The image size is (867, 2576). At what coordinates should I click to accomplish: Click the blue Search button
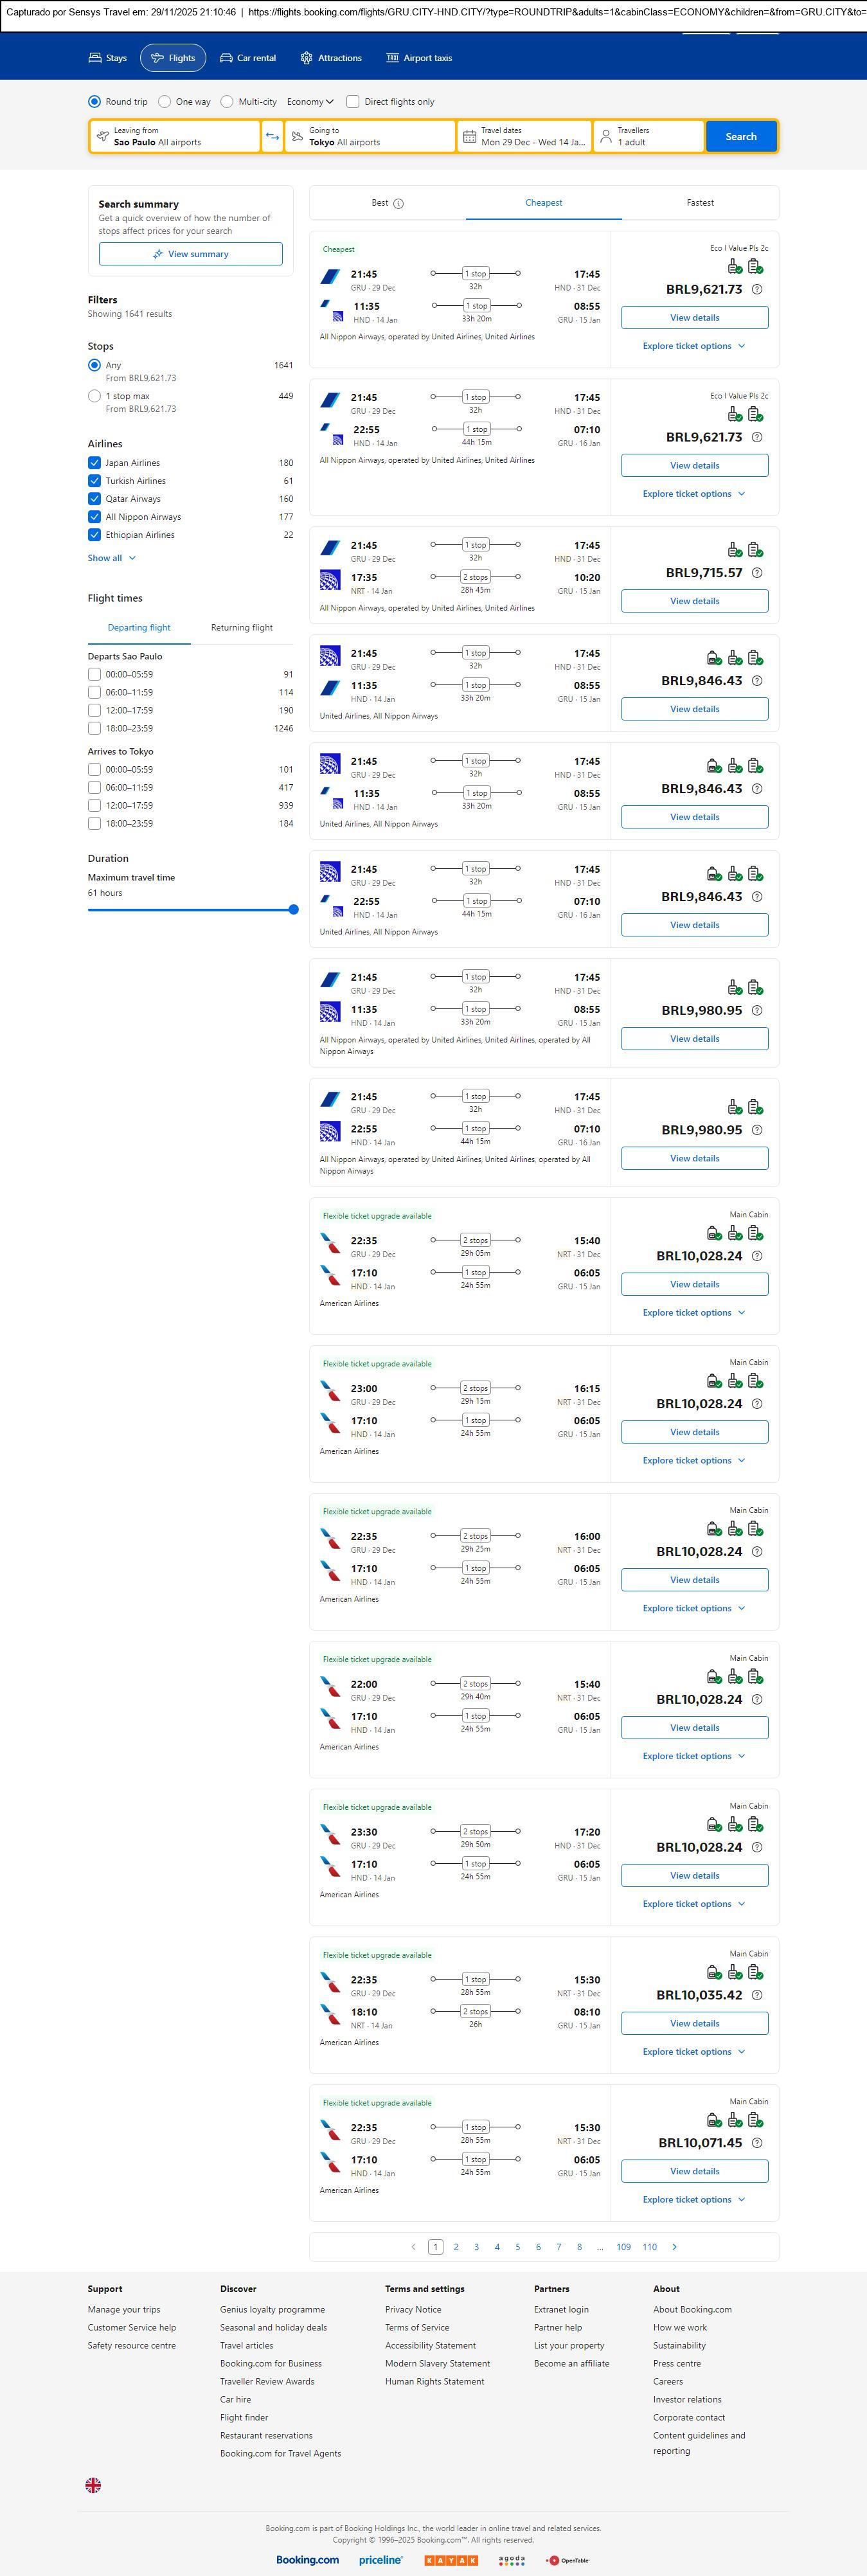click(740, 136)
